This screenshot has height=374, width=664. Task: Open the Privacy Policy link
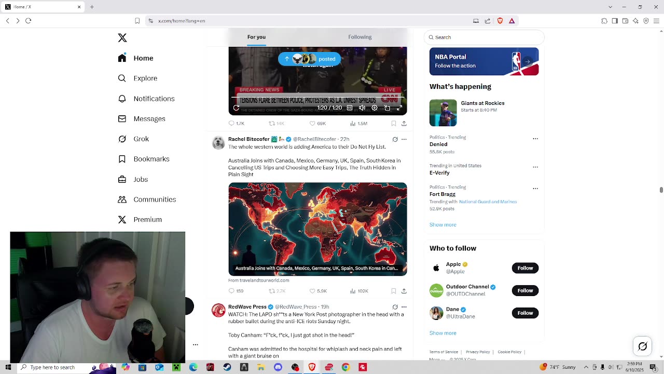point(478,352)
